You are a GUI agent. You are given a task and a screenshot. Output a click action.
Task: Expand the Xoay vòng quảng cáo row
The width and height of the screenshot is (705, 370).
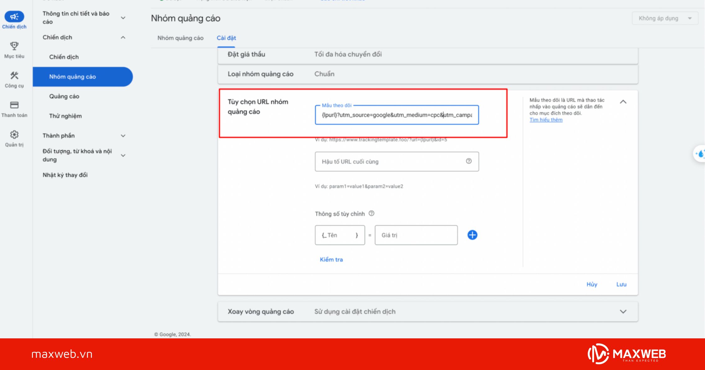click(x=622, y=312)
